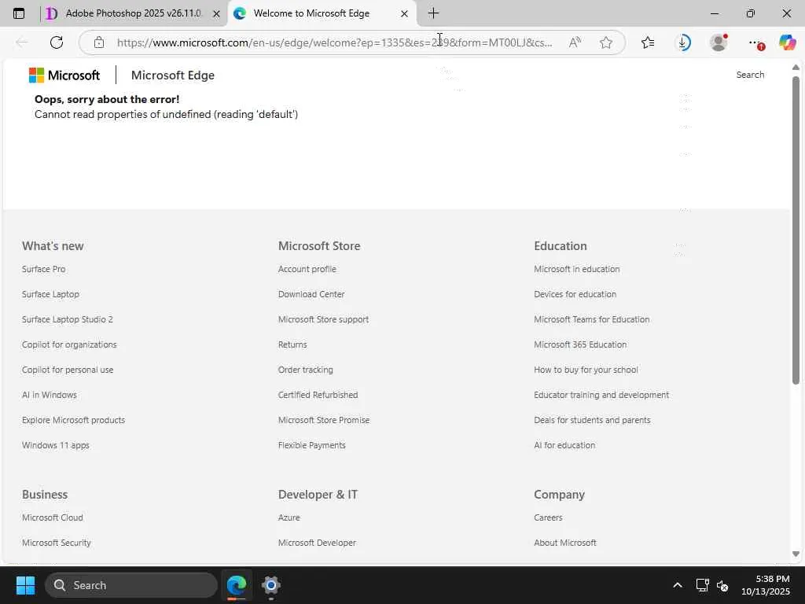Viewport: 805px width, 604px height.
Task: Open the Copilot icon in toolbar
Action: [x=787, y=42]
